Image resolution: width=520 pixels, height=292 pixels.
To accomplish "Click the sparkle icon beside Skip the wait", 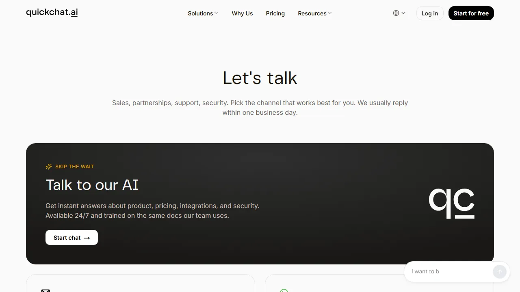I will click(x=49, y=167).
